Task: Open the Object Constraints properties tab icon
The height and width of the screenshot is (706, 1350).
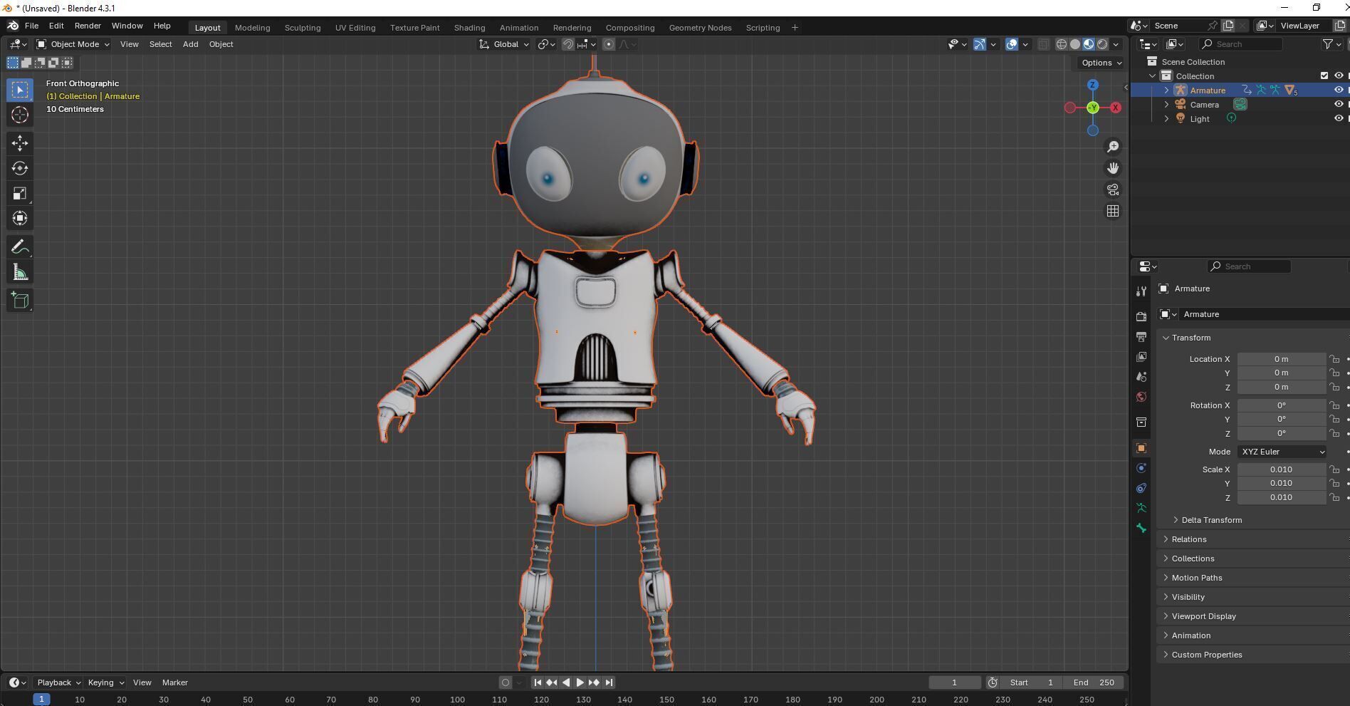Action: [x=1141, y=488]
